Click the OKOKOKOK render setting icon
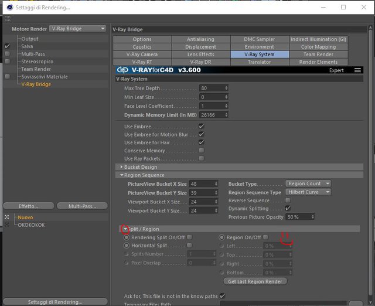375x306 pixels. coord(7,225)
